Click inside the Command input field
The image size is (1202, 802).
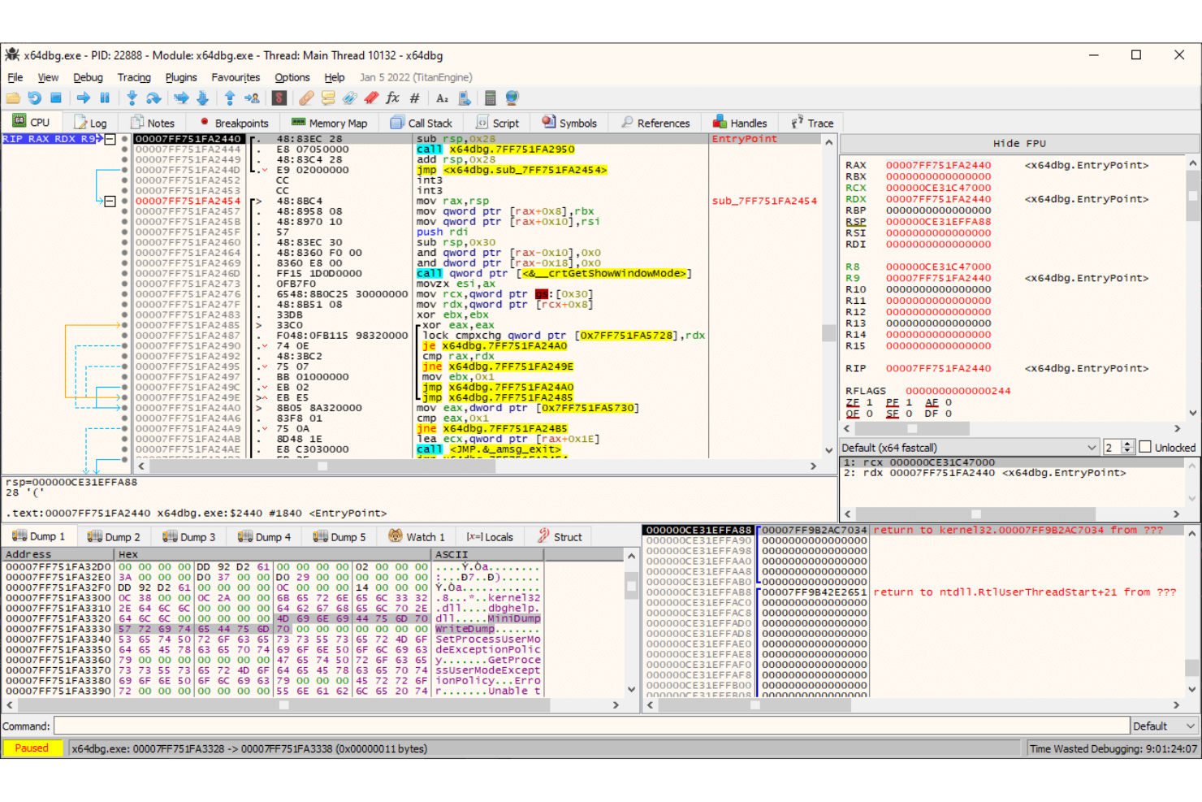pyautogui.click(x=569, y=726)
